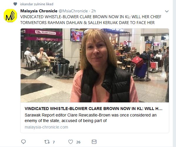Viewport: 176px width, 147px height.
Task: Click the tweet text about Clare Brown
Action: tap(91, 20)
